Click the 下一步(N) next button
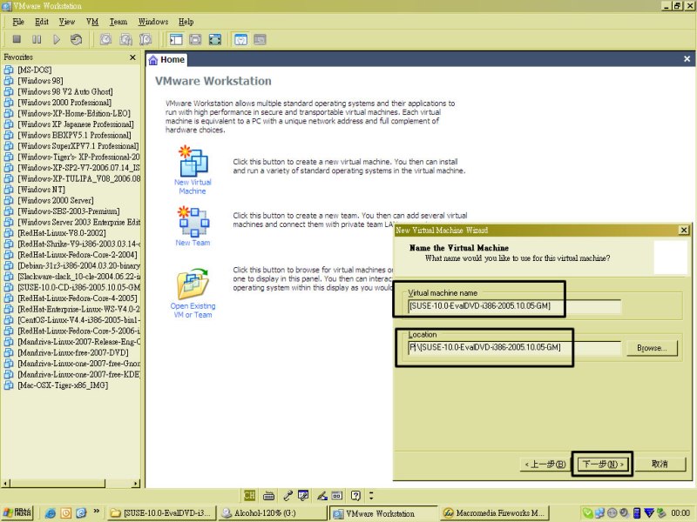The height and width of the screenshot is (522, 697). (603, 465)
